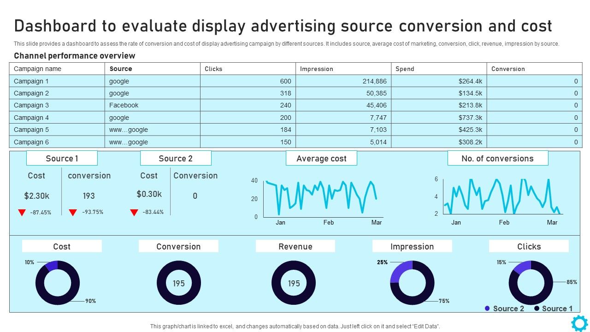Select the Revenue donut chart showing 195
Image resolution: width=590 pixels, height=332 pixels.
(x=294, y=283)
